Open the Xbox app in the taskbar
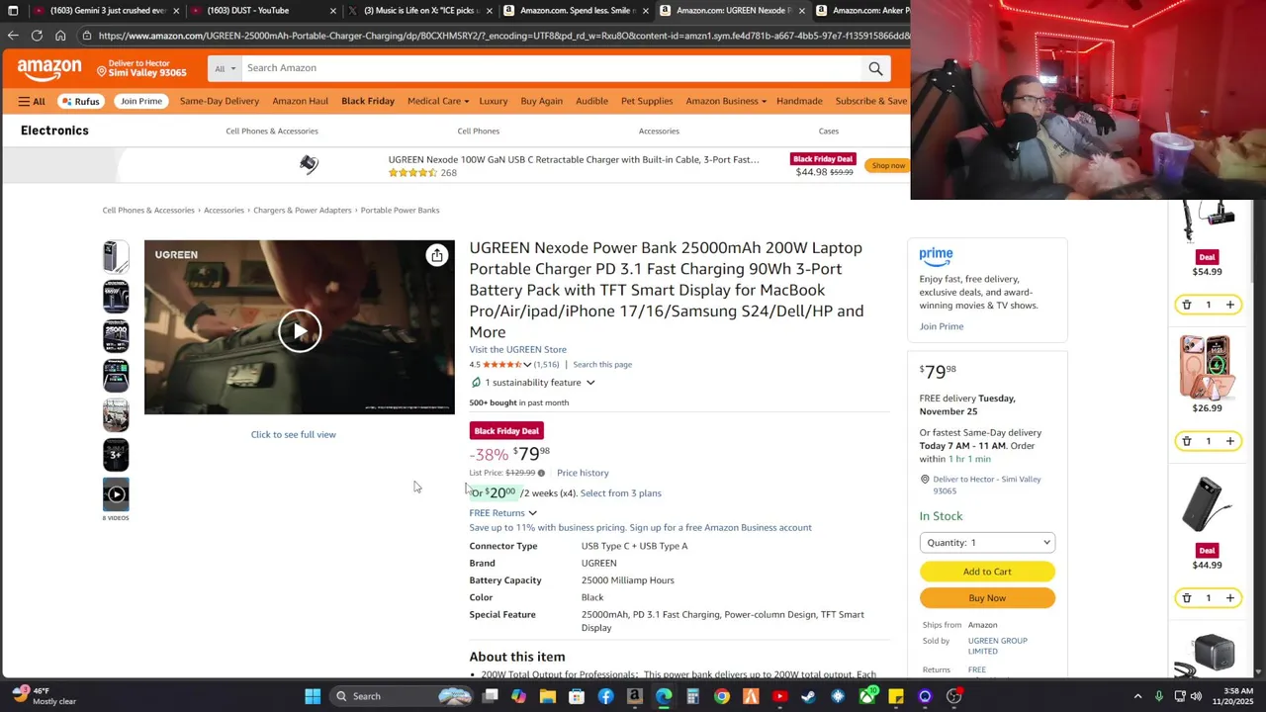Image resolution: width=1266 pixels, height=712 pixels. click(867, 696)
